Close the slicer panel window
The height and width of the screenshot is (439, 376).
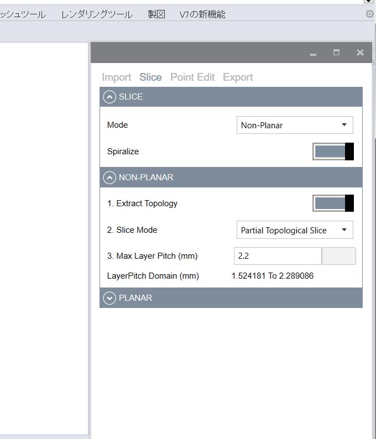click(360, 53)
